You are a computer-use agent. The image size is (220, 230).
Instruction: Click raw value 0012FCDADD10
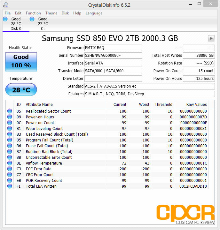(193, 186)
